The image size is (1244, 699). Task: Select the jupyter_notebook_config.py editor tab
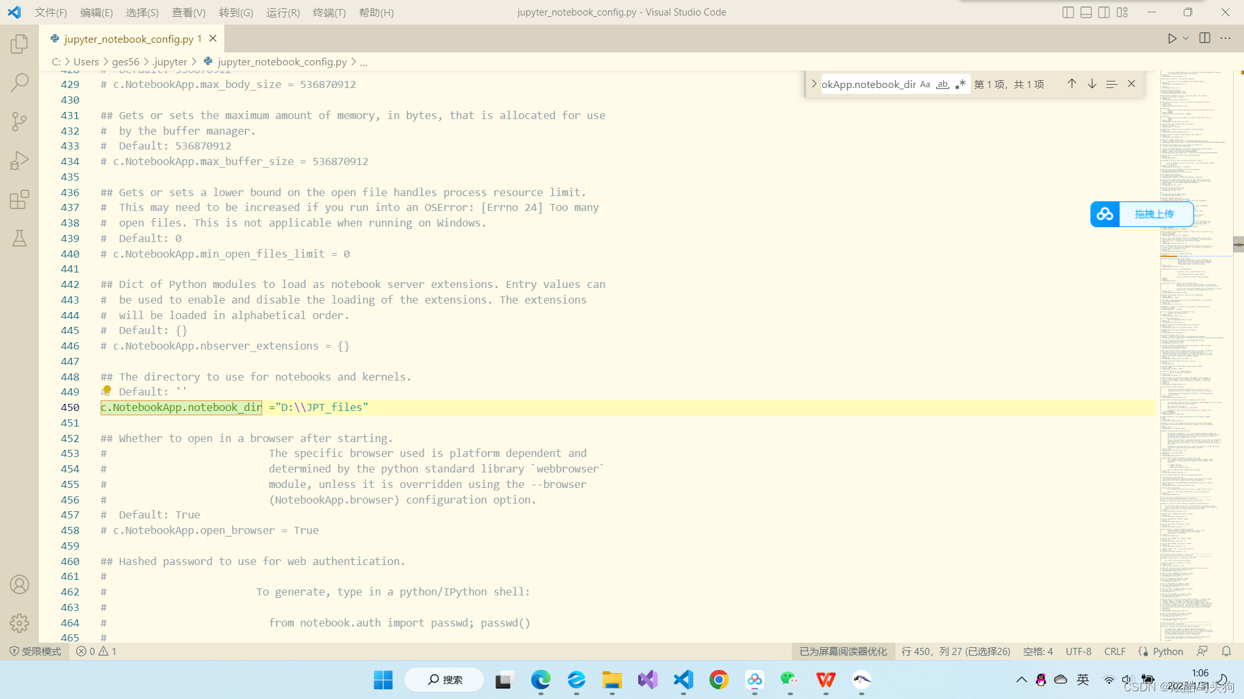(x=128, y=39)
